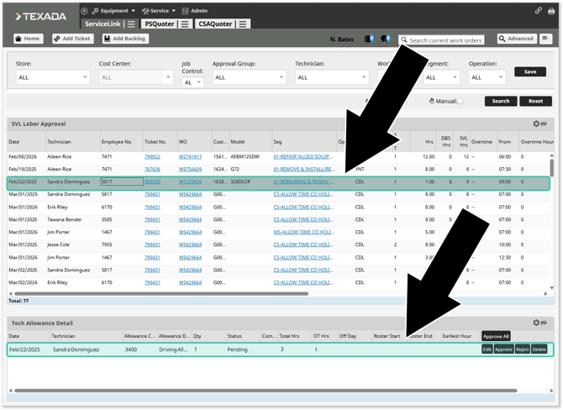Screen dimensions: 563x410
Task: Toggle the Manual checkbox
Action: (x=460, y=101)
